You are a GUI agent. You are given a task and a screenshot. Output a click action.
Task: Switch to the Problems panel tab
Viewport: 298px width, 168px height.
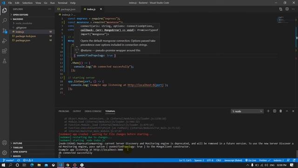point(64,111)
